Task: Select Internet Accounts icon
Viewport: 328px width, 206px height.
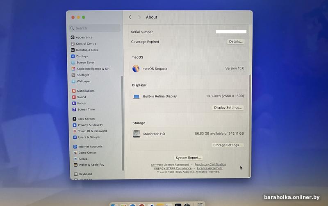Action: (x=75, y=147)
